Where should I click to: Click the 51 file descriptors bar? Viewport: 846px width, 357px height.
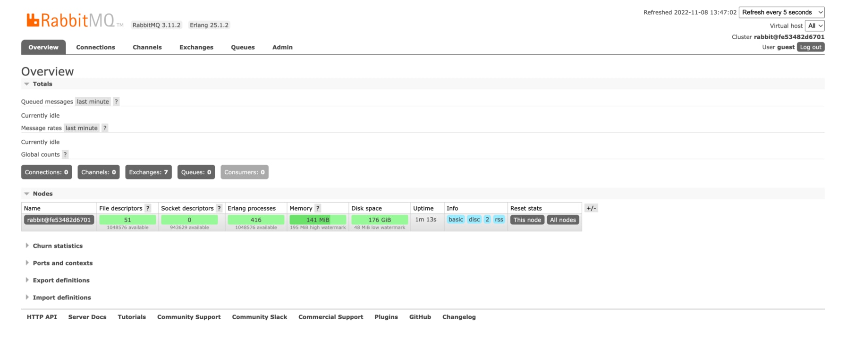tap(127, 220)
